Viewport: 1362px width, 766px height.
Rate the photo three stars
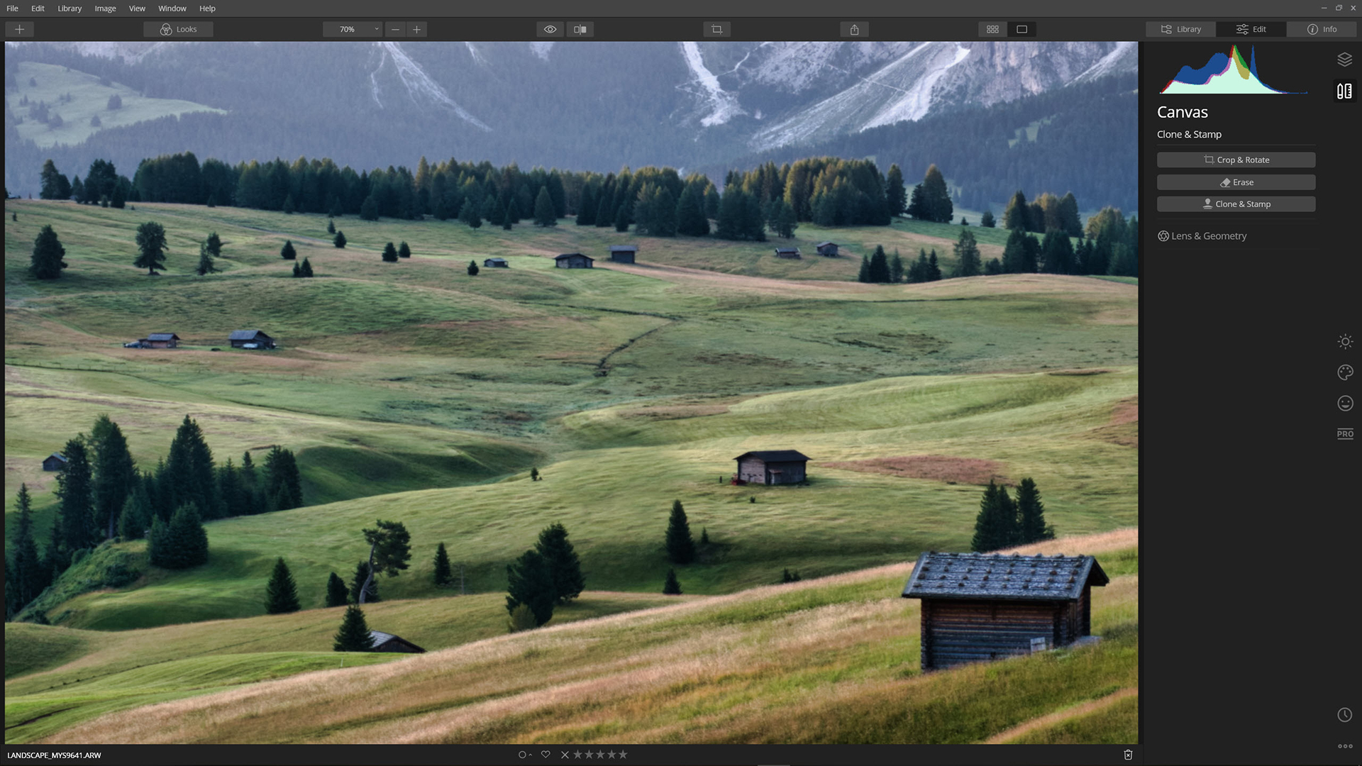pos(600,755)
